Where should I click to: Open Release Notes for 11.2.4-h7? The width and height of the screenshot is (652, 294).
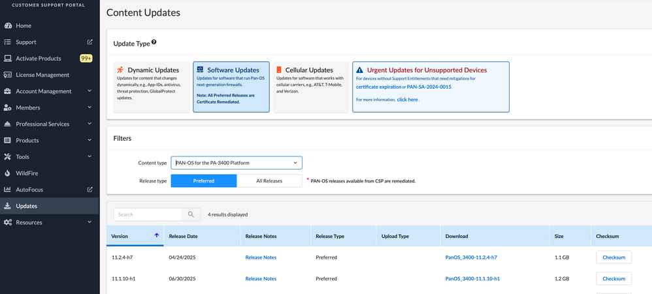pos(261,257)
